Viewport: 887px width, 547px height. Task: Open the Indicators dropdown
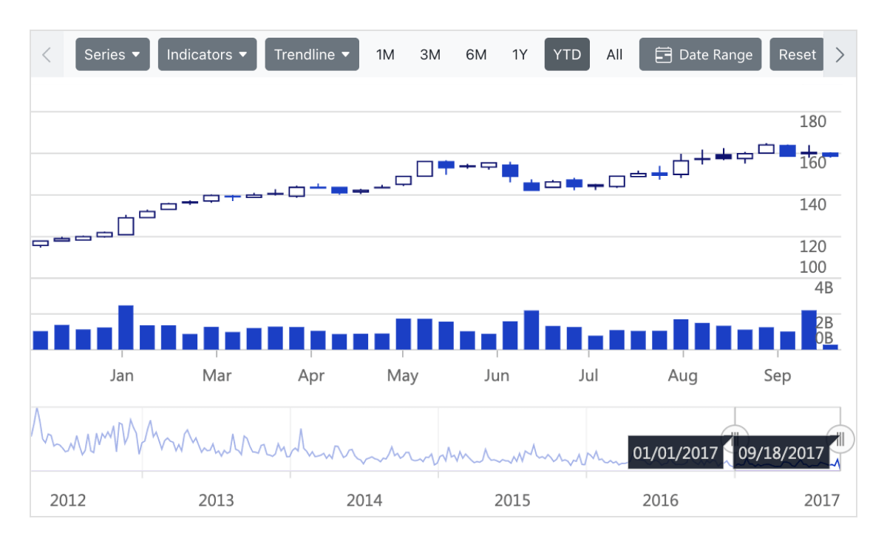point(207,54)
